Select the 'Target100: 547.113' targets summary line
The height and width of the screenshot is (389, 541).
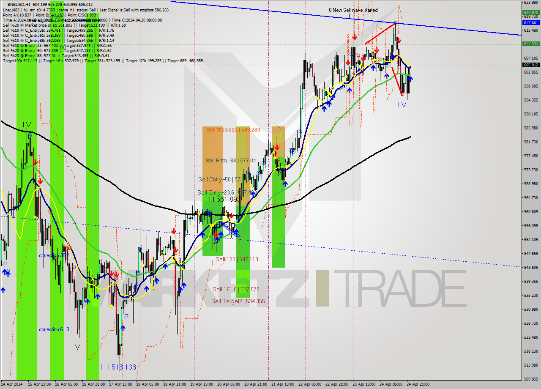coord(103,60)
